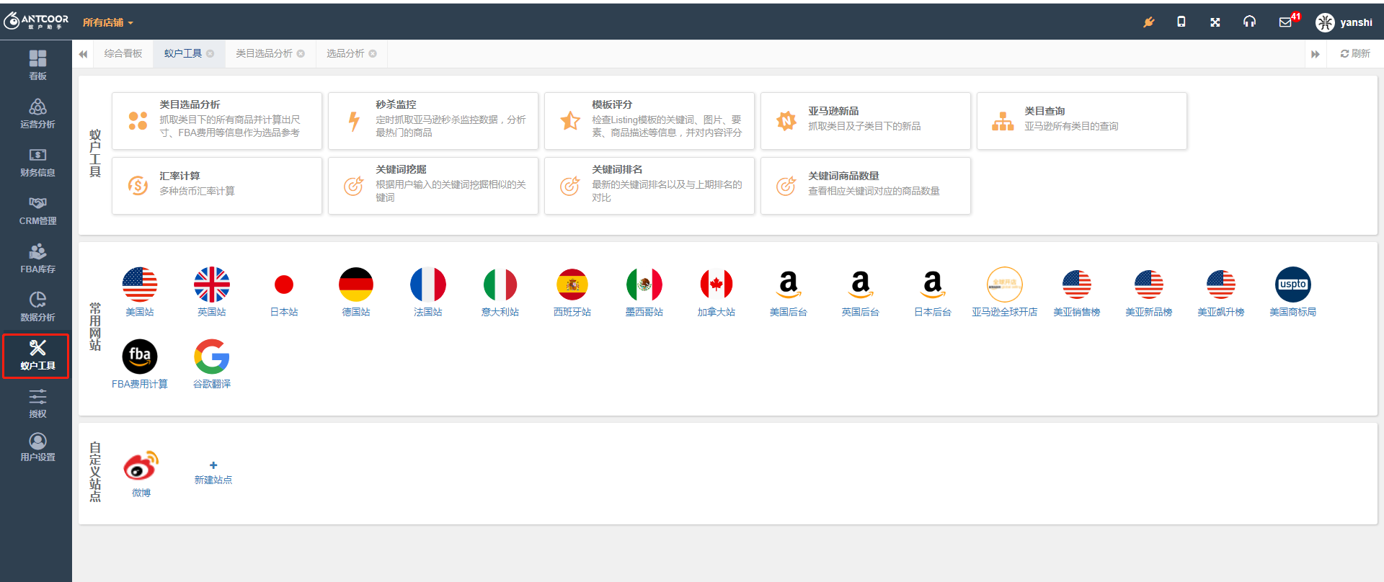Open FBA库存 in the sidebar
The width and height of the screenshot is (1384, 582).
coord(37,258)
